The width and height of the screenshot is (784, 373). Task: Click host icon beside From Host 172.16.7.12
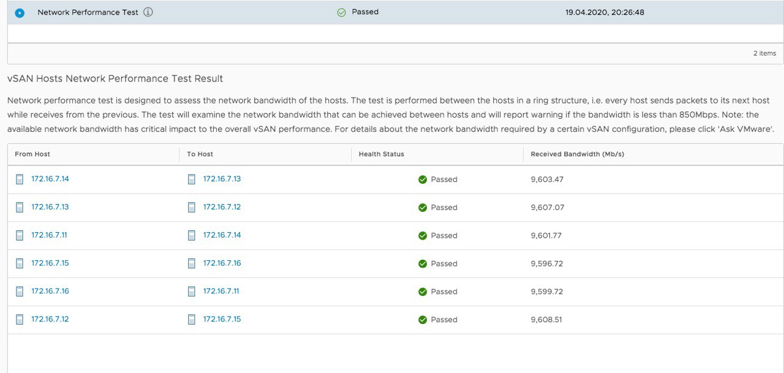pyautogui.click(x=20, y=319)
